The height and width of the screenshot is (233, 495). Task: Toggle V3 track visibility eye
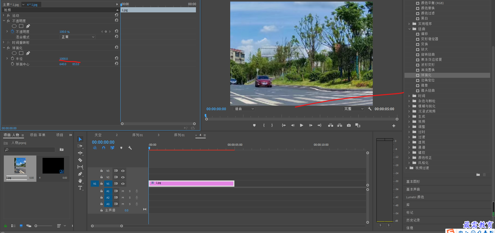coord(123,171)
